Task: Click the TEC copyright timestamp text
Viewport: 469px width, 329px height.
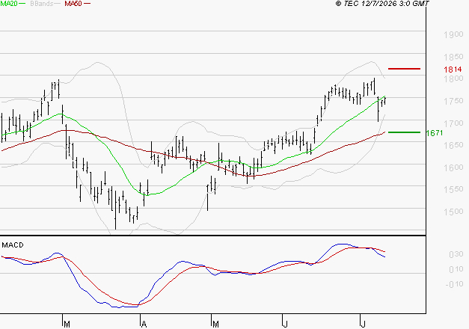Action: point(382,4)
